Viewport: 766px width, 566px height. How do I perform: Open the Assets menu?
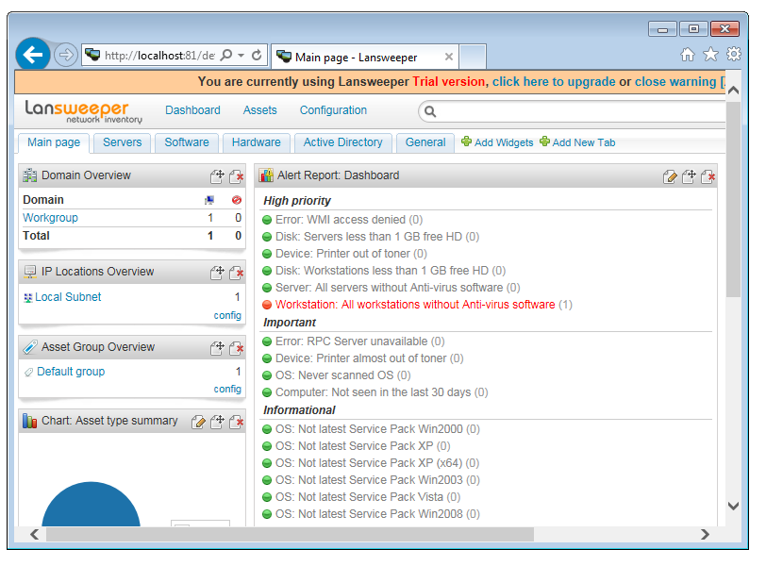pyautogui.click(x=259, y=110)
